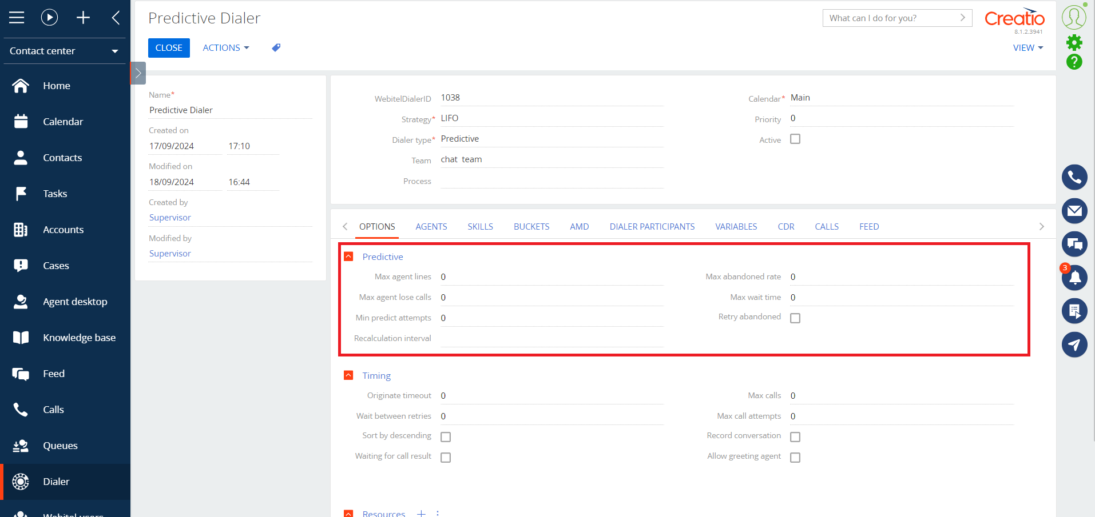Switch to the Dialer Participants tab
This screenshot has width=1095, height=517.
tap(652, 227)
